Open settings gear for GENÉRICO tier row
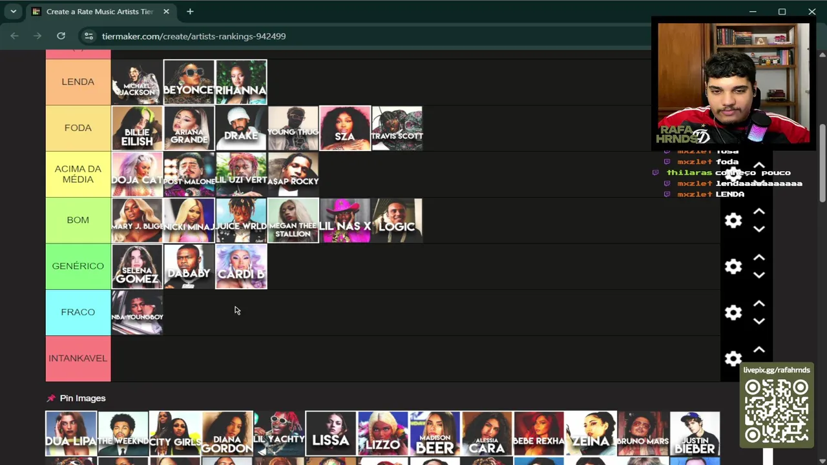The image size is (827, 465). (x=733, y=266)
